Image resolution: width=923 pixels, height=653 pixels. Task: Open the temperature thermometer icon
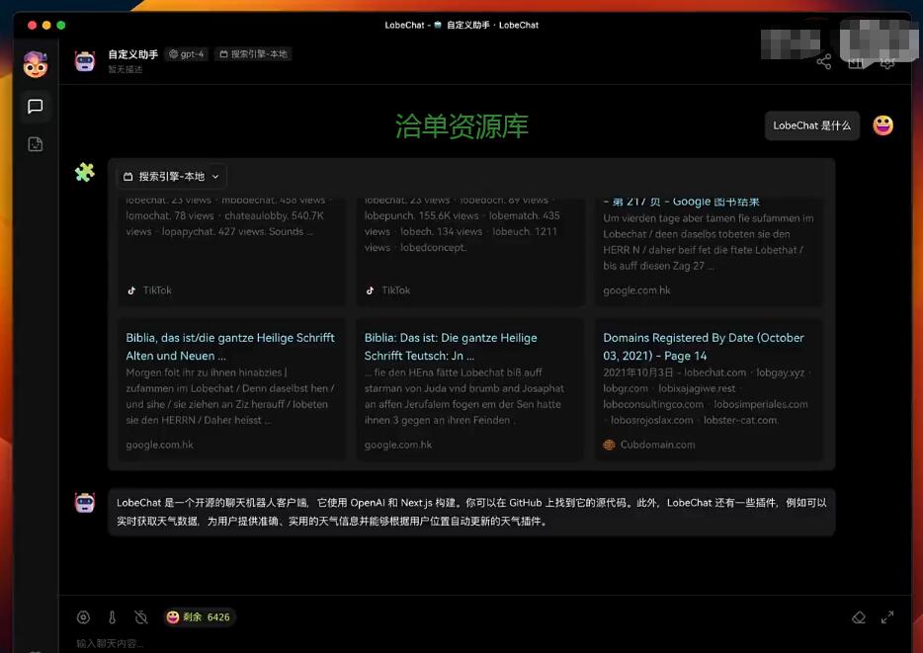point(112,617)
